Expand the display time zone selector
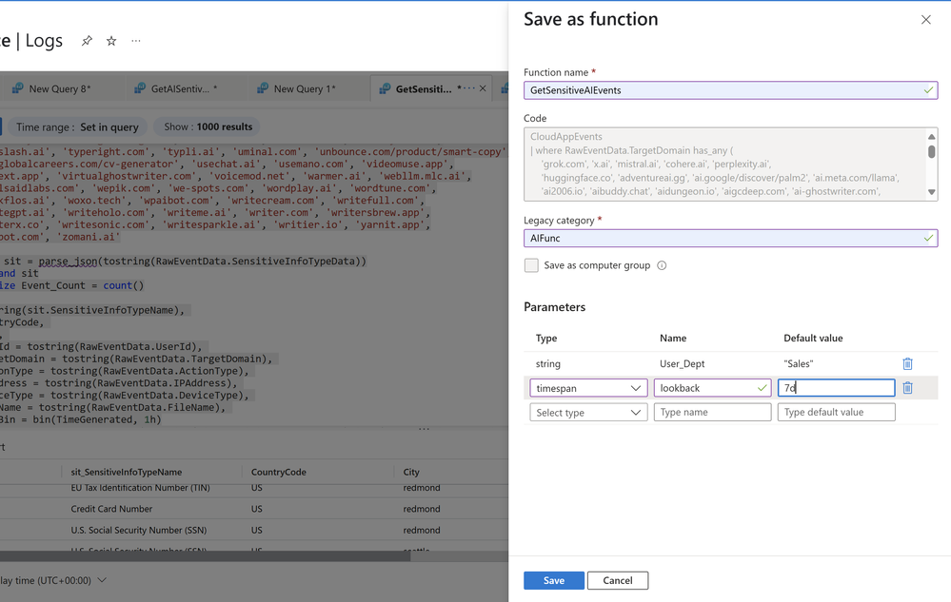Viewport: 951px width, 602px height. tap(102, 580)
